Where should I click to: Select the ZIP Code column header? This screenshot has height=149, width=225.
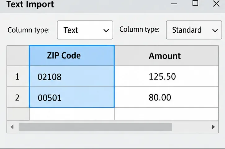click(x=72, y=56)
